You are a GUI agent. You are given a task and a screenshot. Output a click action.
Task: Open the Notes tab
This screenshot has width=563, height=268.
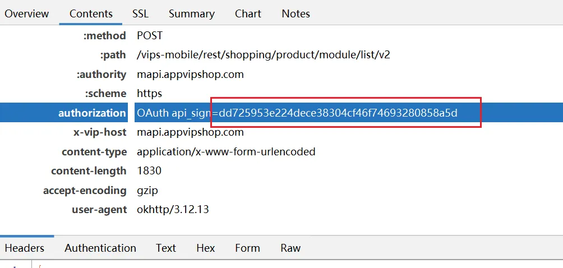click(x=296, y=13)
